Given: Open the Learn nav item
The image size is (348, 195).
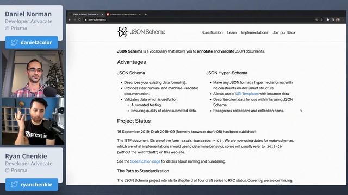Looking at the screenshot, I should 232,32.
